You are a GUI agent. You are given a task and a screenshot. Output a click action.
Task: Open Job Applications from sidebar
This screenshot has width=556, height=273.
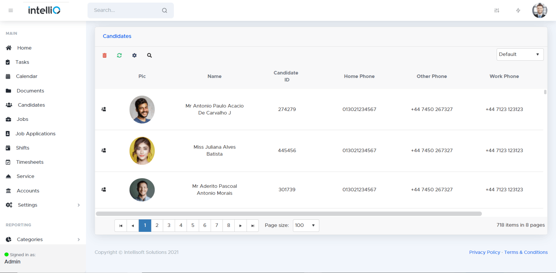click(35, 134)
